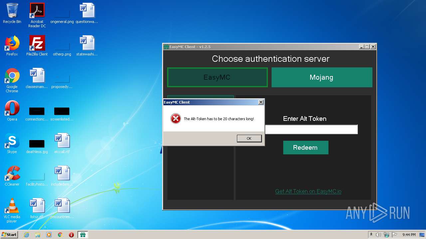Launch Google Chrome from the desktop
Viewport: 426px width, 239px height.
[12, 80]
